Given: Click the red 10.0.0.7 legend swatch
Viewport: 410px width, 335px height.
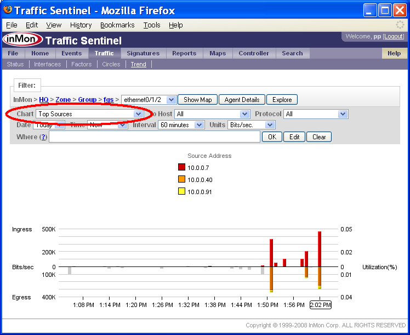Looking at the screenshot, I should click(x=181, y=167).
